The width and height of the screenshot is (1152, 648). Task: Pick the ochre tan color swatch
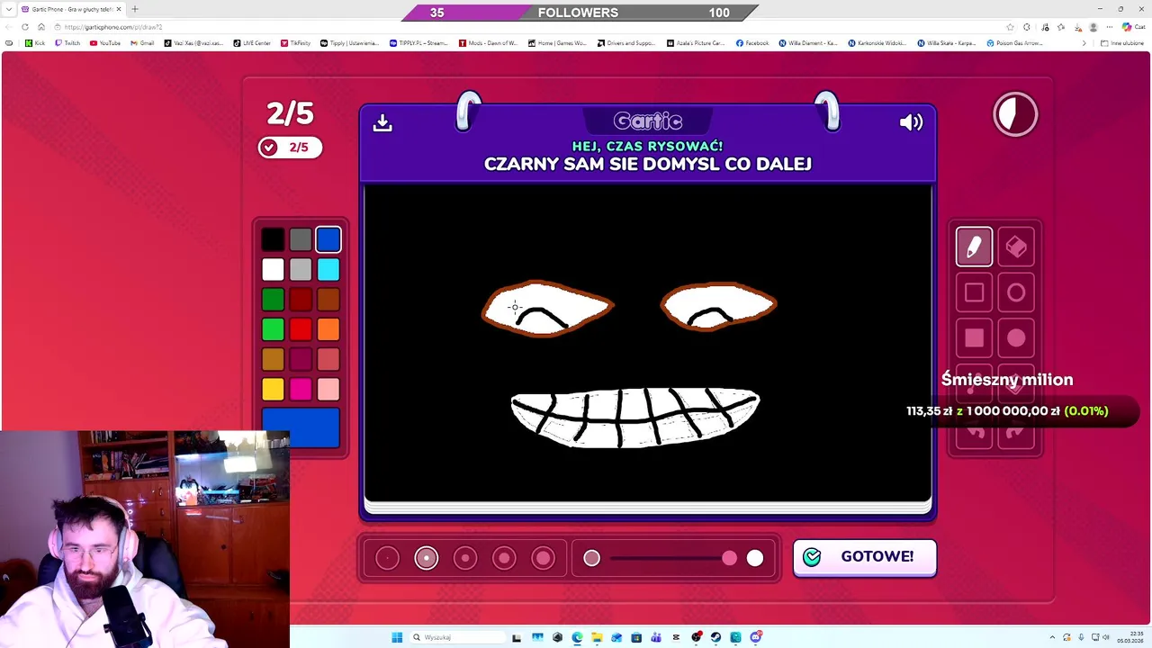click(x=273, y=359)
